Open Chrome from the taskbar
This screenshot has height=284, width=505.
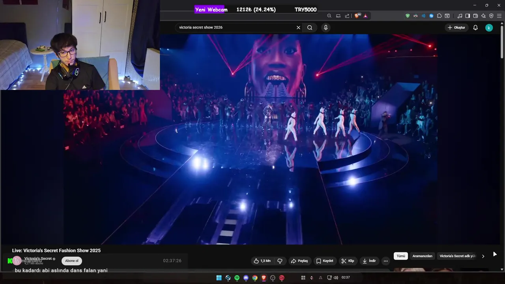click(255, 278)
